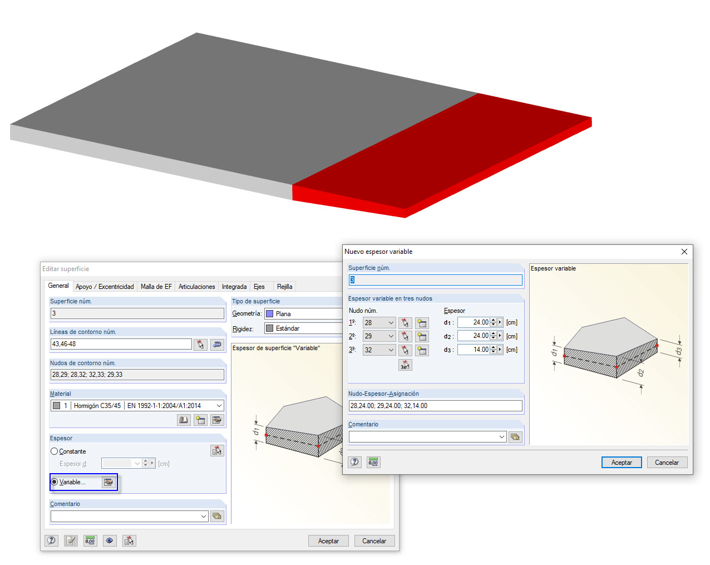Click d2 thickness spinner arrows

click(x=494, y=336)
